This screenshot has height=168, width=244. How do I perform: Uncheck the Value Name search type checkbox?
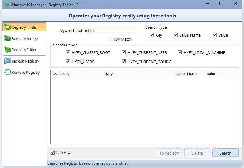click(x=176, y=35)
